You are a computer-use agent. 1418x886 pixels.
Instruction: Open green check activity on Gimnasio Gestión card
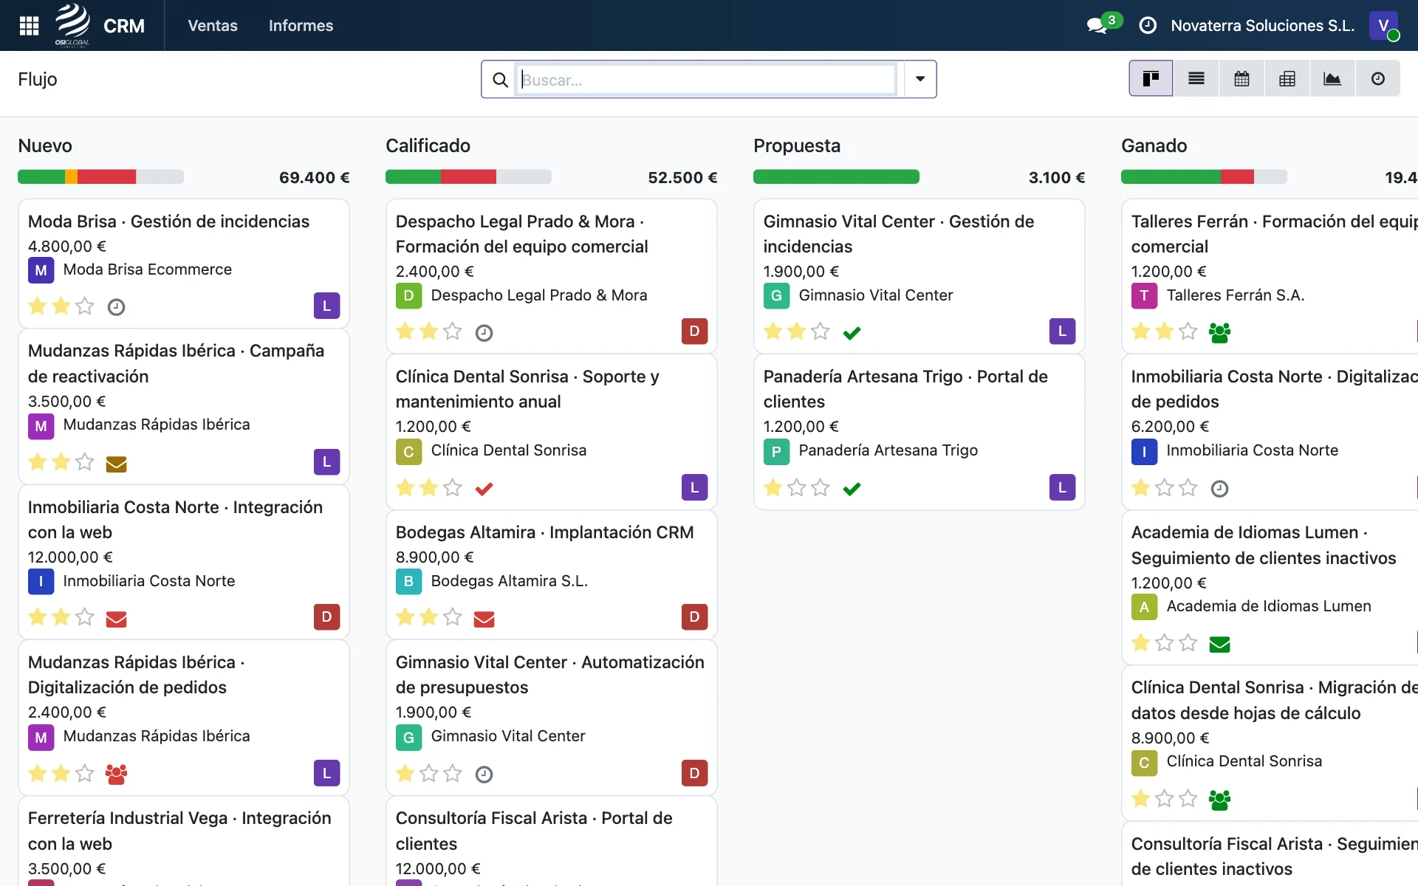(x=852, y=333)
